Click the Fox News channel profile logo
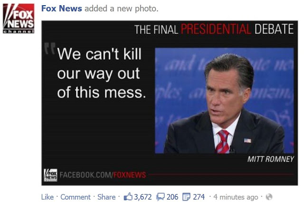The width and height of the screenshot is (304, 202). [19, 19]
